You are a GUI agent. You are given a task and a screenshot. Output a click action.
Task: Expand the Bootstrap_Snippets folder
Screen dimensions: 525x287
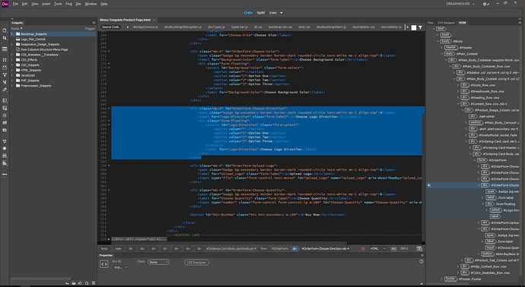pyautogui.click(x=12, y=34)
